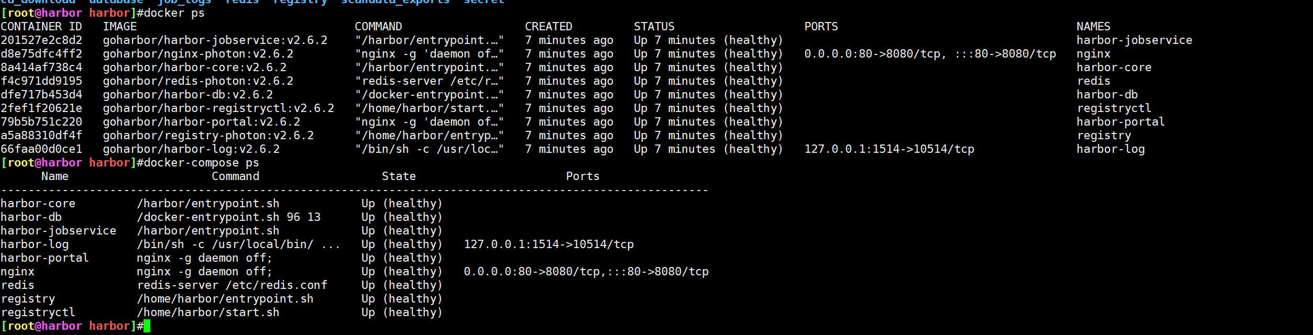This screenshot has width=1313, height=335.
Task: Click registry in NAMES column
Action: tap(1104, 136)
